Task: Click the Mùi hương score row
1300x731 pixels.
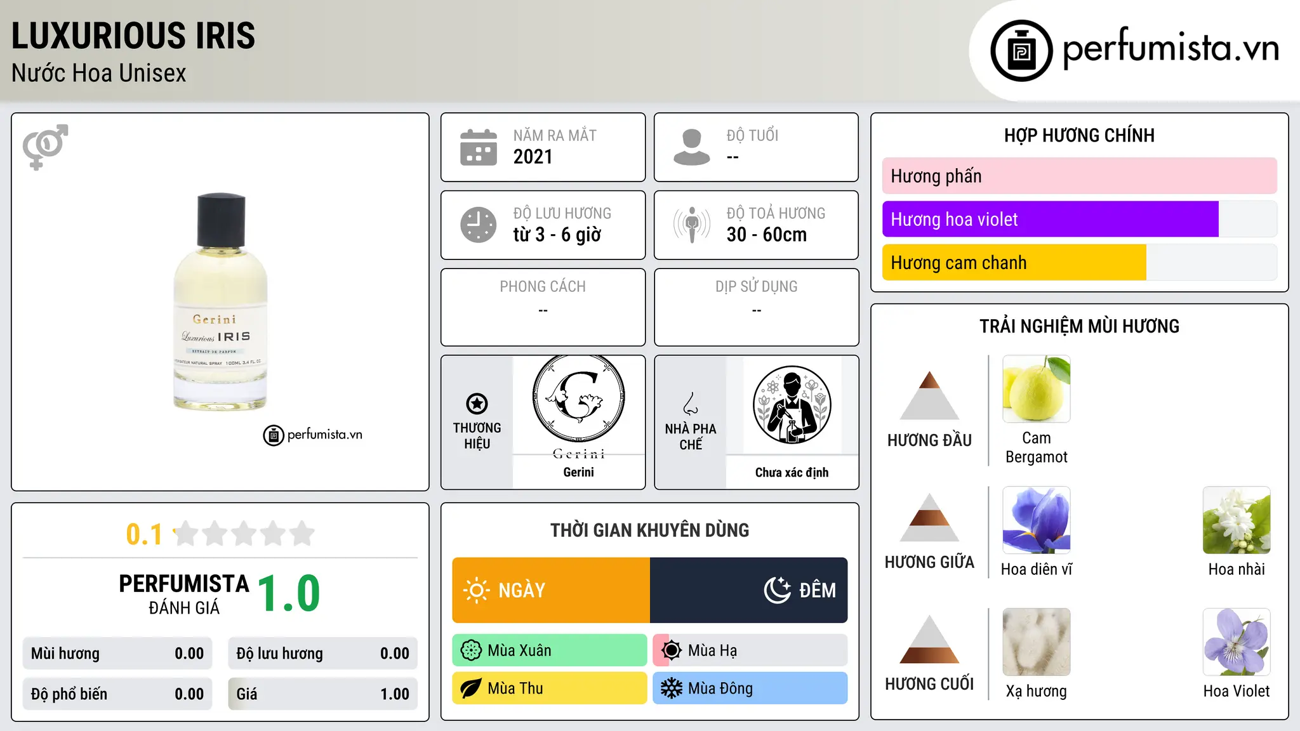Action: click(x=117, y=654)
